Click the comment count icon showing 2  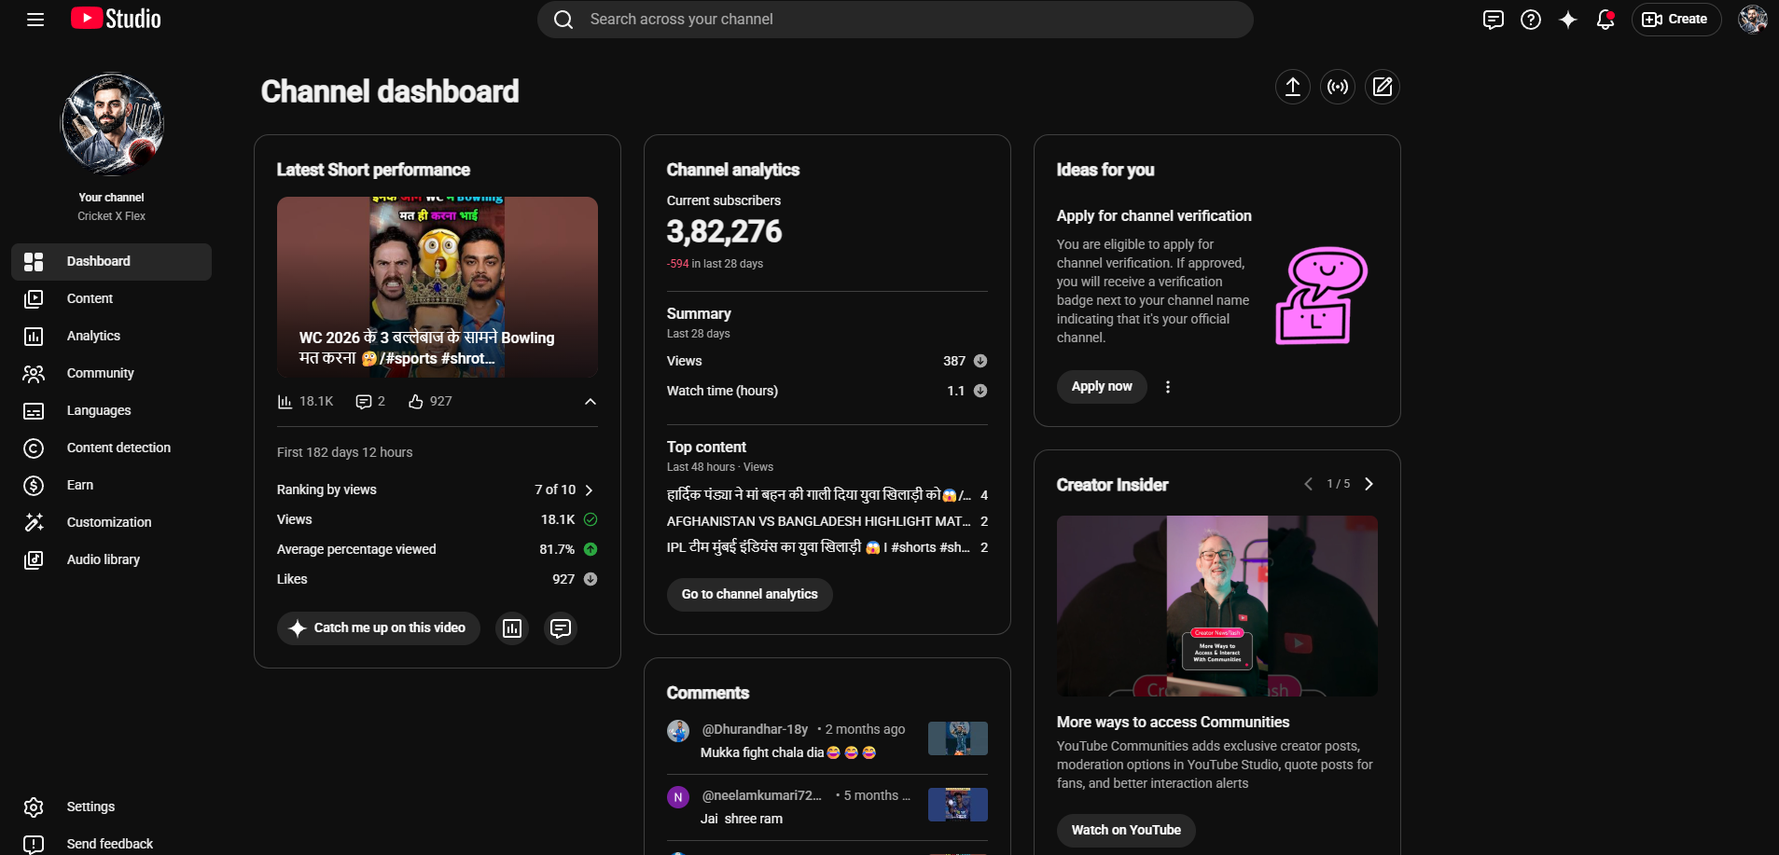(364, 402)
